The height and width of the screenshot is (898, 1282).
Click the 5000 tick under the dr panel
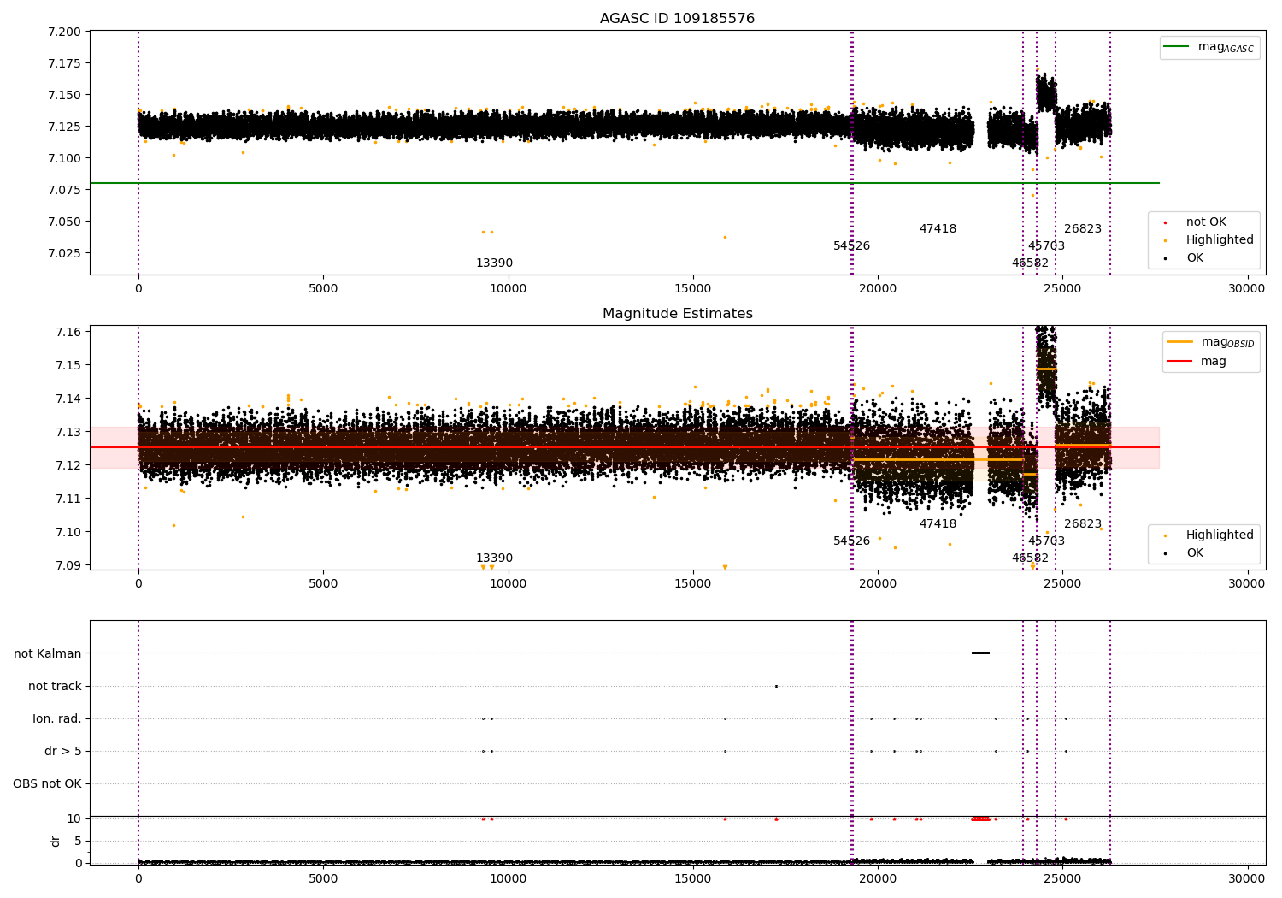pyautogui.click(x=323, y=879)
